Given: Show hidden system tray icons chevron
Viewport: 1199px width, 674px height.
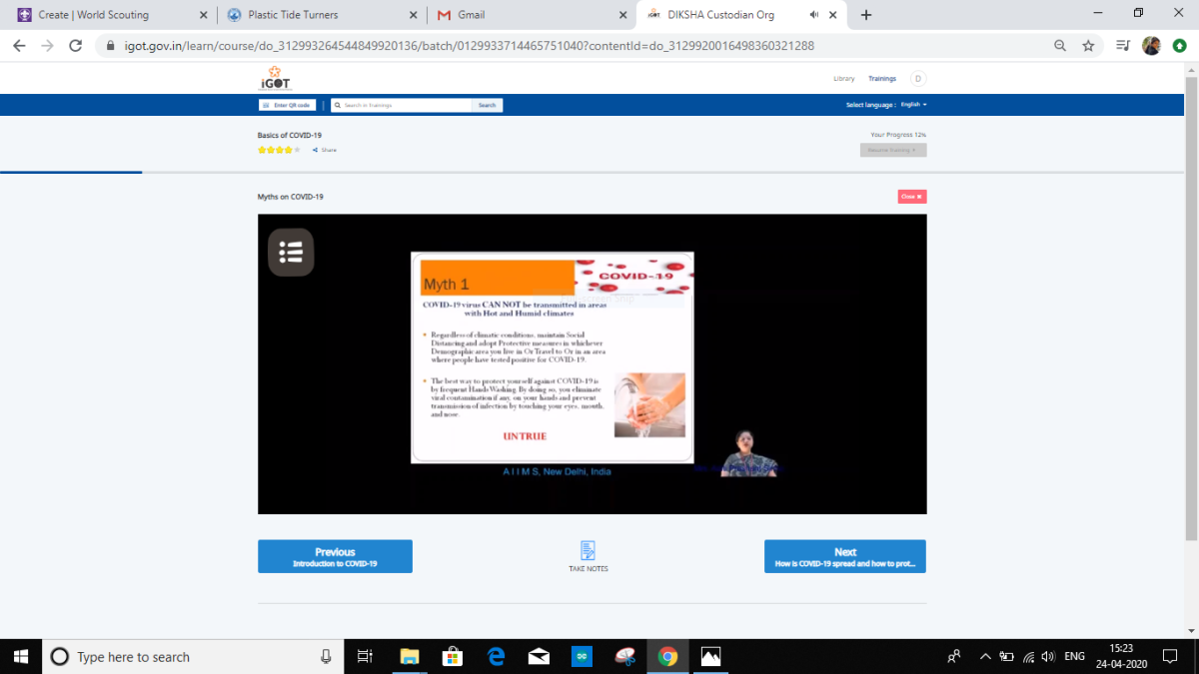Looking at the screenshot, I should pos(985,656).
